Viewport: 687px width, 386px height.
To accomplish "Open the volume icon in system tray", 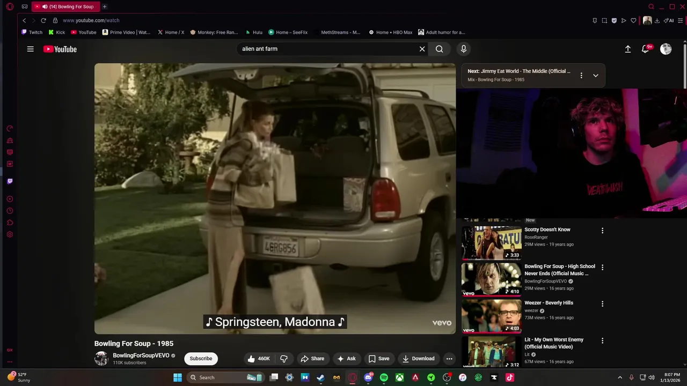I will click(x=652, y=377).
